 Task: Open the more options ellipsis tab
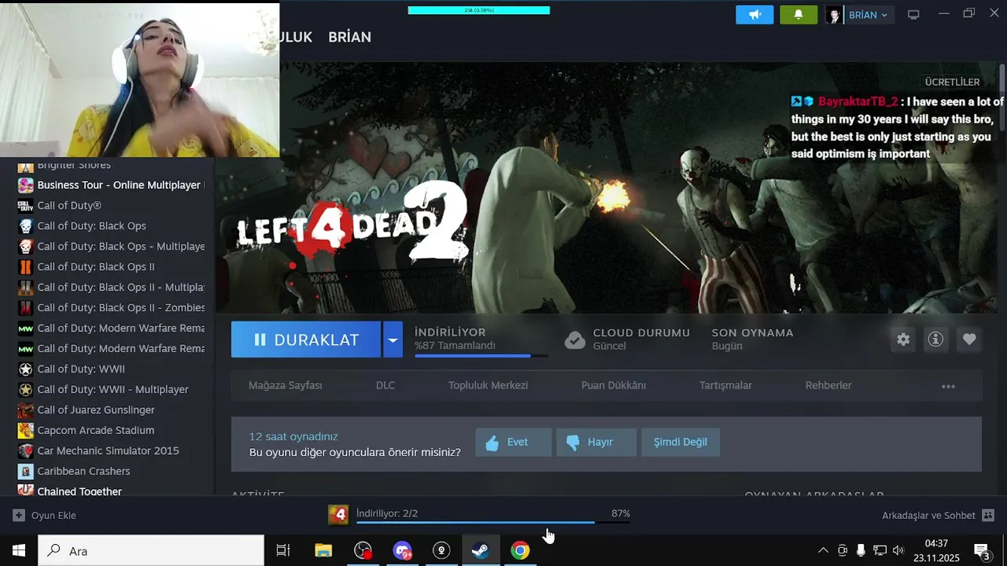(948, 386)
